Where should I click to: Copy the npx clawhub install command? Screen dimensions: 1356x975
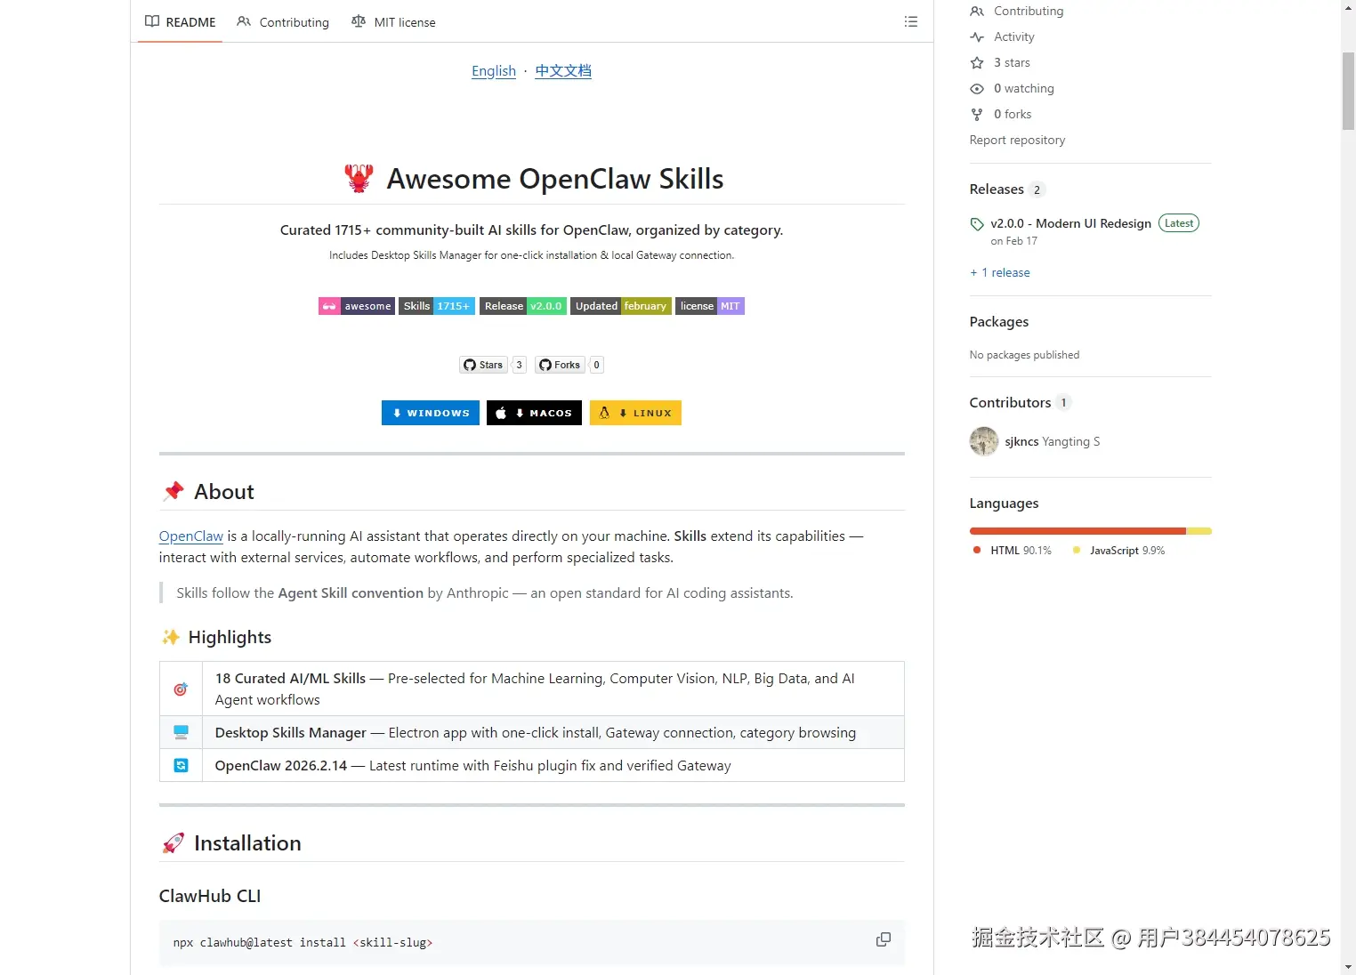pos(883,939)
